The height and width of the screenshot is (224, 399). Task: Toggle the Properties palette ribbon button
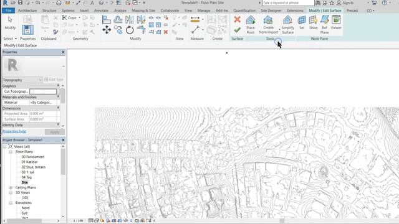click(x=27, y=30)
